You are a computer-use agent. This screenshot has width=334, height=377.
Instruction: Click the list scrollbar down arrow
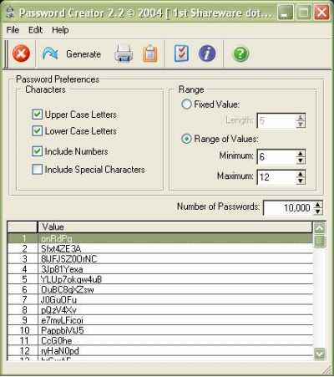[x=319, y=354]
